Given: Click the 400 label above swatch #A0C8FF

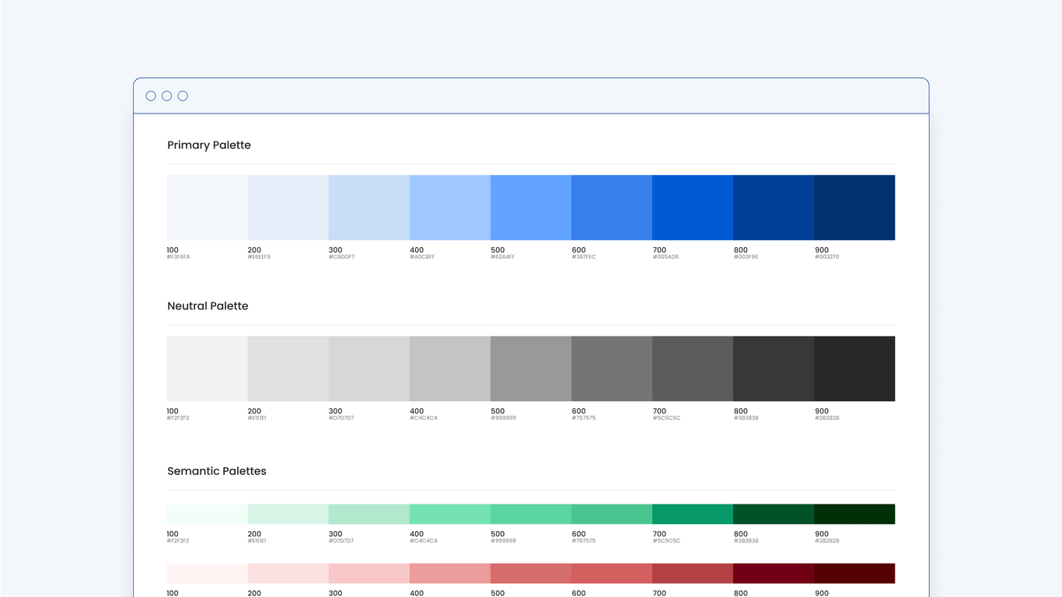Looking at the screenshot, I should pos(417,250).
